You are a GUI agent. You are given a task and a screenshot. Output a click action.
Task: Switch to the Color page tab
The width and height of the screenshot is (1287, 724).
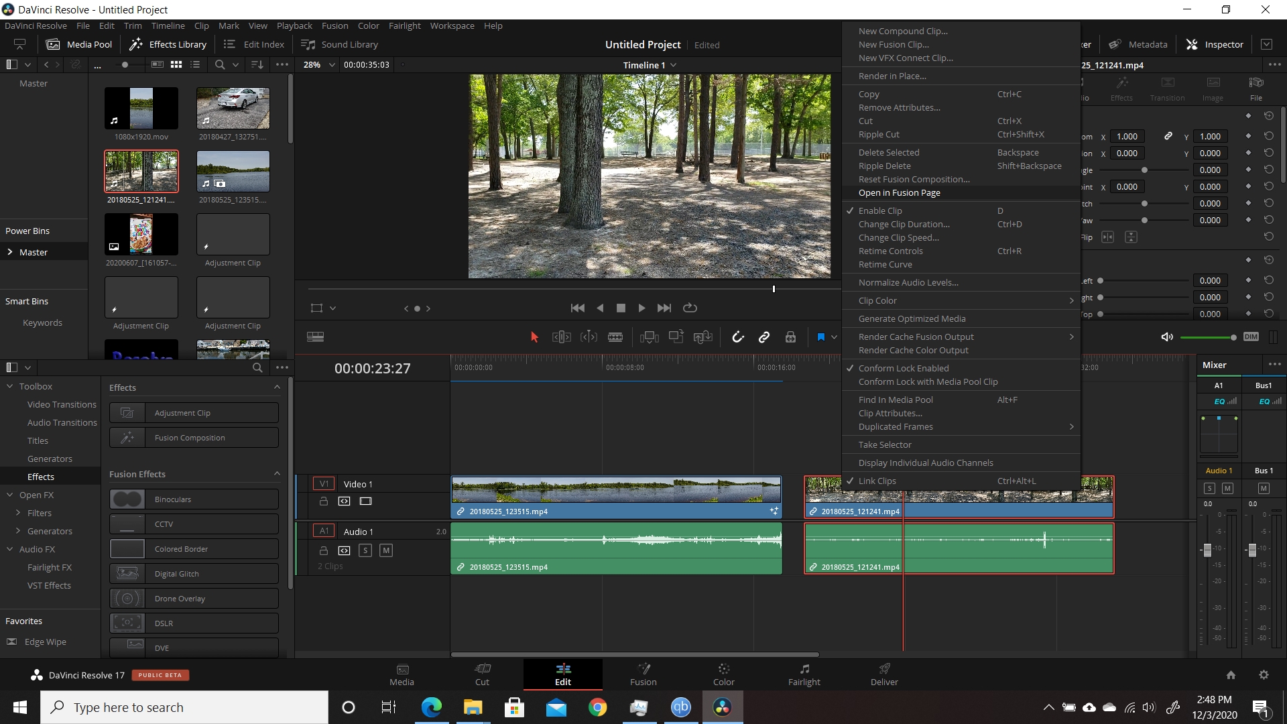pyautogui.click(x=723, y=674)
